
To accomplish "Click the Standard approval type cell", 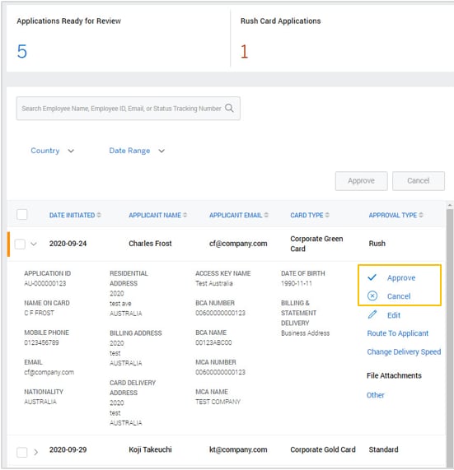I will (383, 449).
